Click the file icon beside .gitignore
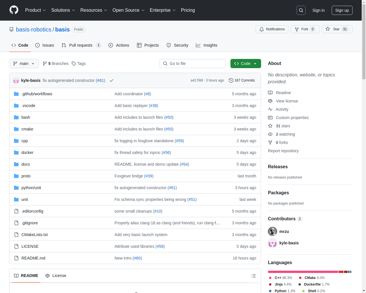 tap(16, 223)
